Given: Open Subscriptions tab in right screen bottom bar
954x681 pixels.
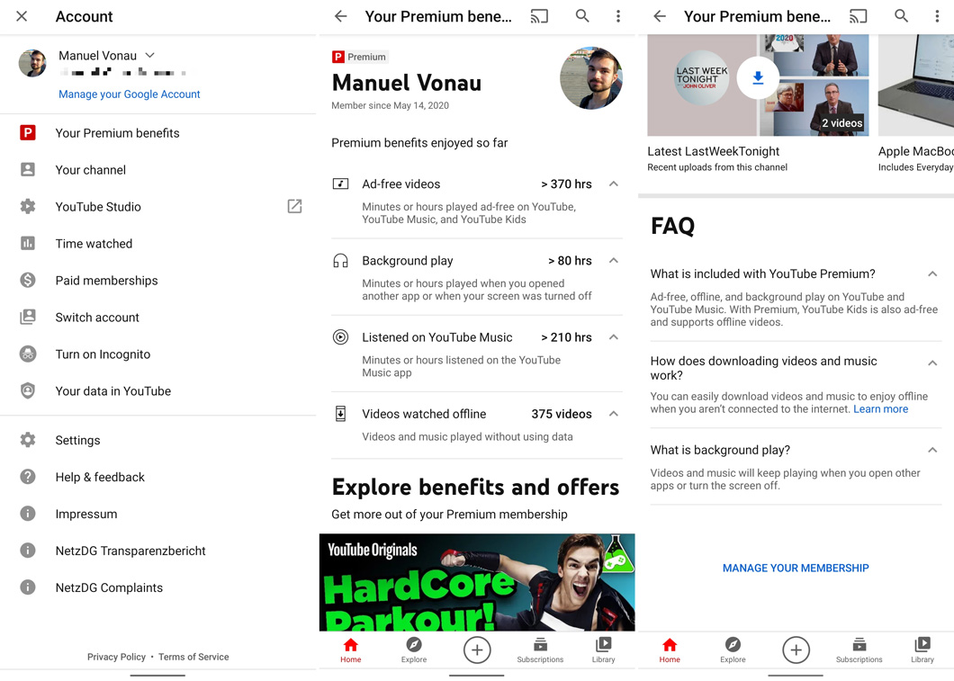Looking at the screenshot, I should click(x=859, y=650).
